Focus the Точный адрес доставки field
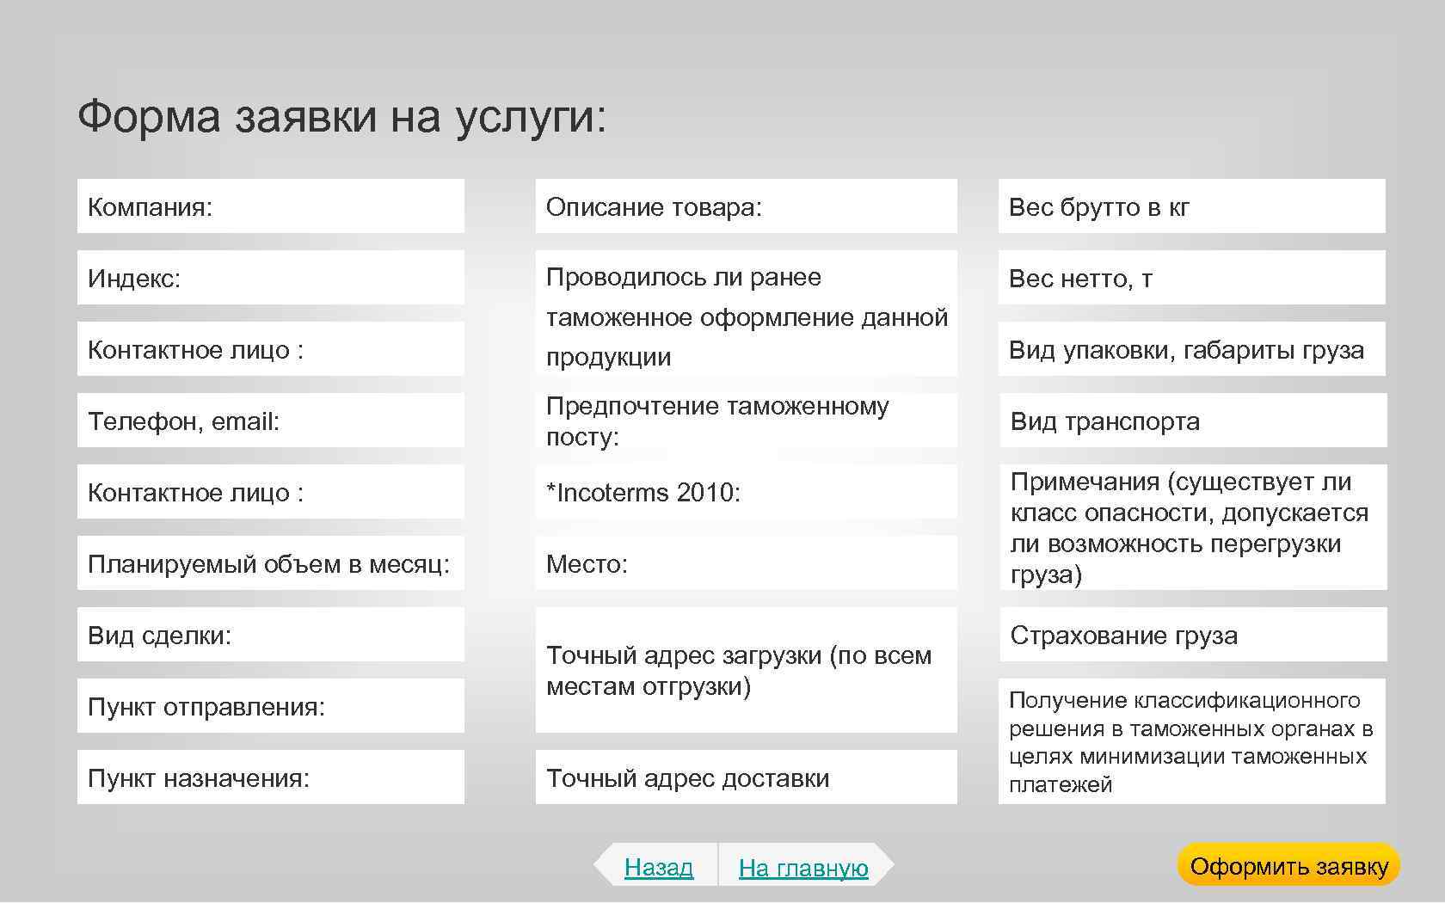Viewport: 1445px width, 903px height. pyautogui.click(x=746, y=777)
